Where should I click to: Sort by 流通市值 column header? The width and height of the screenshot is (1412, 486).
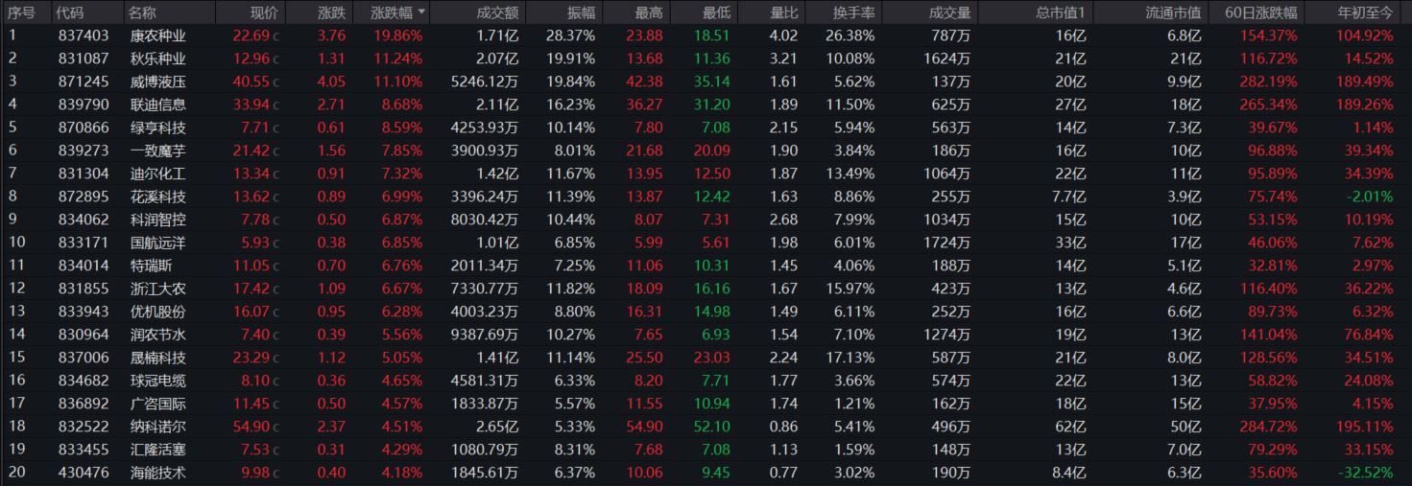point(1173,12)
